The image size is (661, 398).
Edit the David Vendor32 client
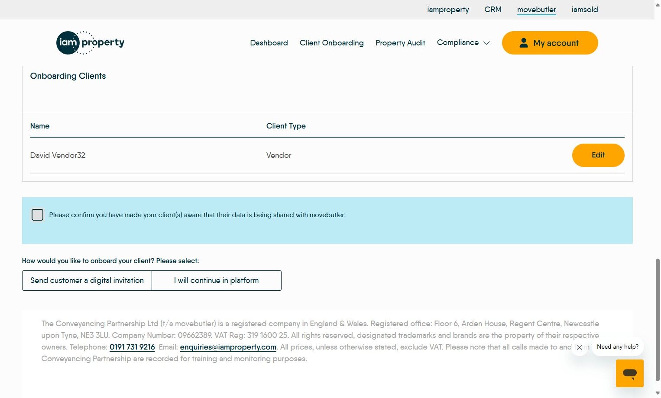point(598,155)
